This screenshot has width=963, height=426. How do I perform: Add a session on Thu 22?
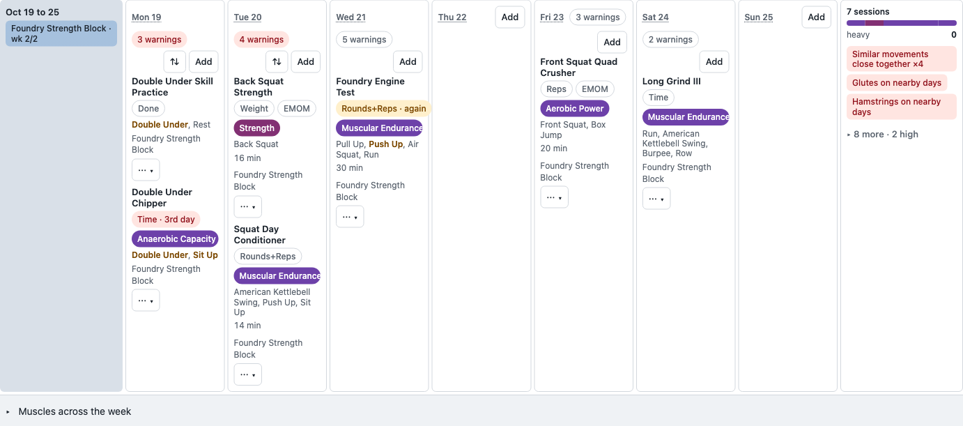(x=510, y=17)
